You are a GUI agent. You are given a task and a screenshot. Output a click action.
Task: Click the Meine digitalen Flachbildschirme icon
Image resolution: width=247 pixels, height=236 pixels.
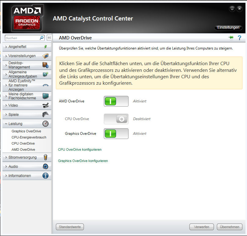coord(45,96)
